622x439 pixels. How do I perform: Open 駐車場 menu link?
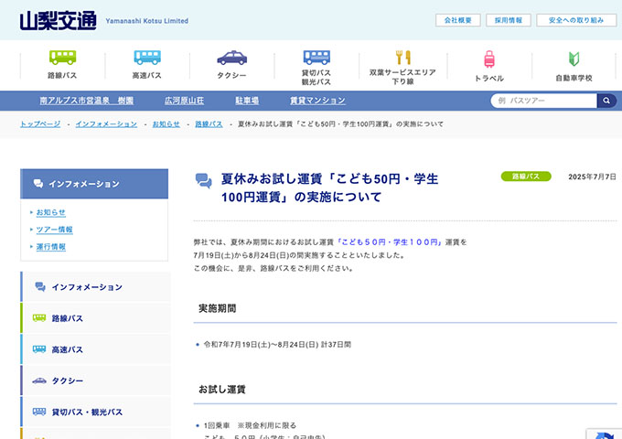coord(247,101)
